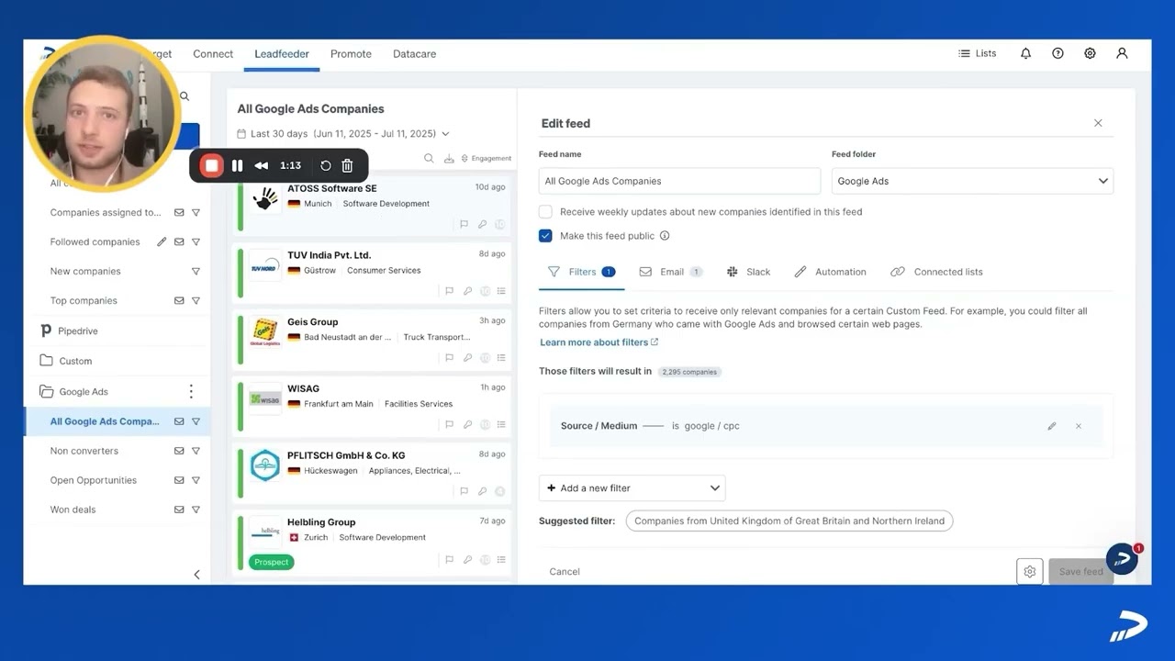
Task: Open the Pipedrive folder in sidebar
Action: (78, 330)
